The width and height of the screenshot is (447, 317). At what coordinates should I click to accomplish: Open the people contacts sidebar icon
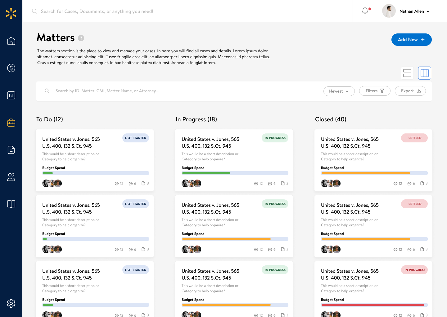pyautogui.click(x=11, y=177)
